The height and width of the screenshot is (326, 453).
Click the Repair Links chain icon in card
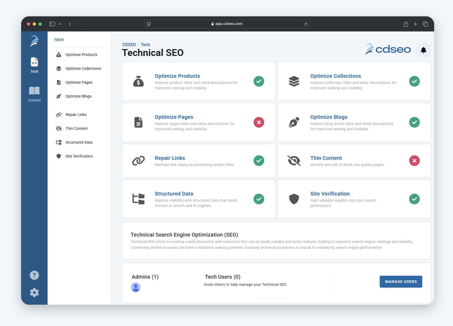[x=138, y=161]
